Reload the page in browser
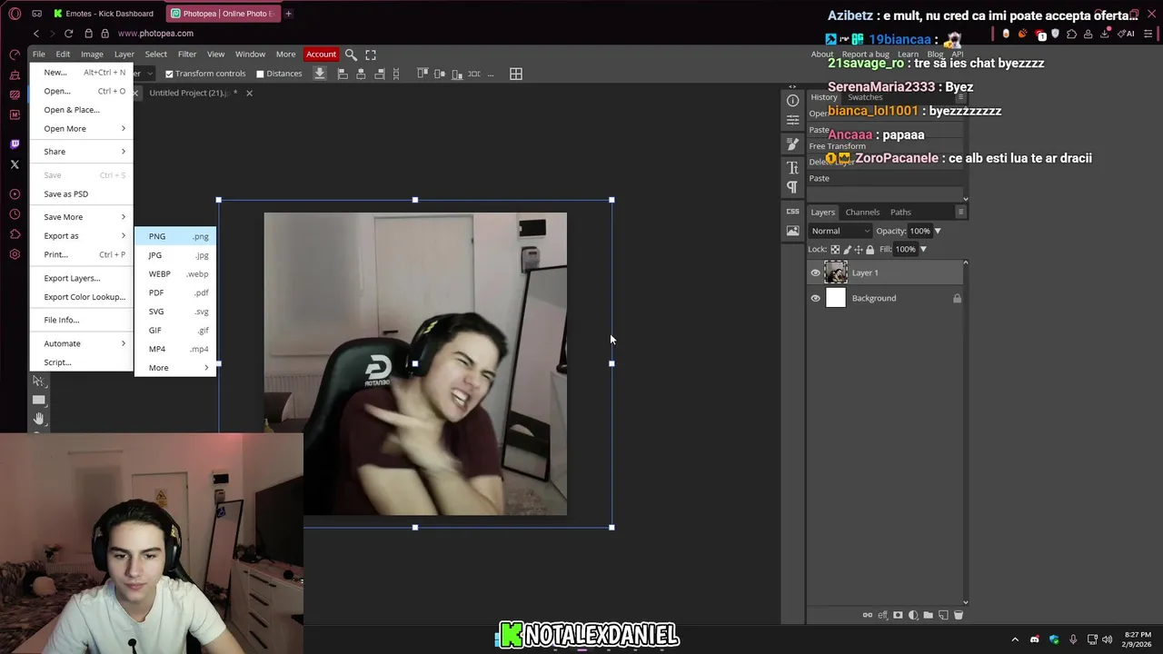Viewport: 1163px width, 654px height. (x=68, y=34)
